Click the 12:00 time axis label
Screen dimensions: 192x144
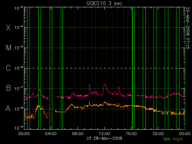104,133
